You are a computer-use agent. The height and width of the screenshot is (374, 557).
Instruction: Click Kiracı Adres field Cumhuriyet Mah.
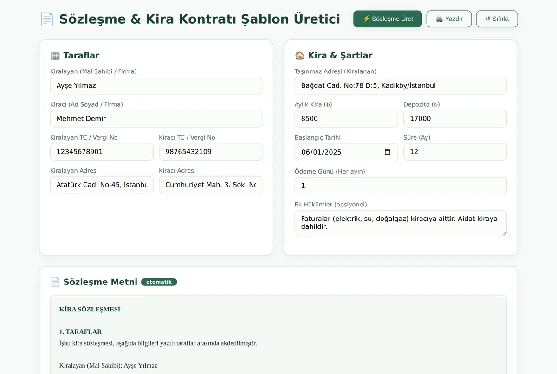click(210, 185)
